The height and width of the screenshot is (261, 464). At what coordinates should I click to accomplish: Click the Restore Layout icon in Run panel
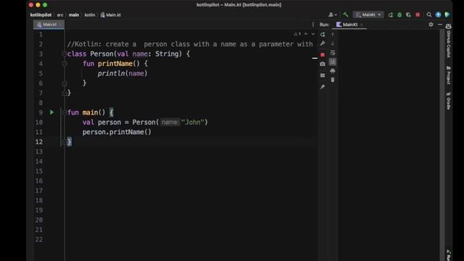tap(323, 75)
